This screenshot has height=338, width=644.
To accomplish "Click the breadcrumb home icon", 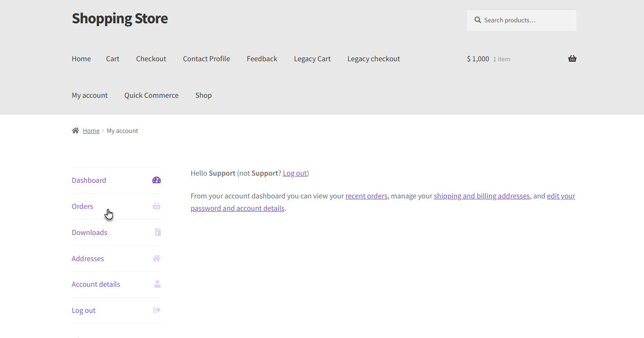I will tap(75, 131).
